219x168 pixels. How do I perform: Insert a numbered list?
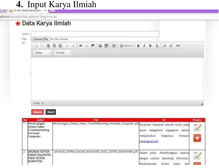pyautogui.click(x=165, y=46)
